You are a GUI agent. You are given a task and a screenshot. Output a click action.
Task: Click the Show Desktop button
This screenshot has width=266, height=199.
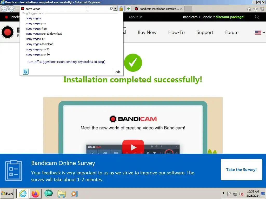[x=263, y=193]
